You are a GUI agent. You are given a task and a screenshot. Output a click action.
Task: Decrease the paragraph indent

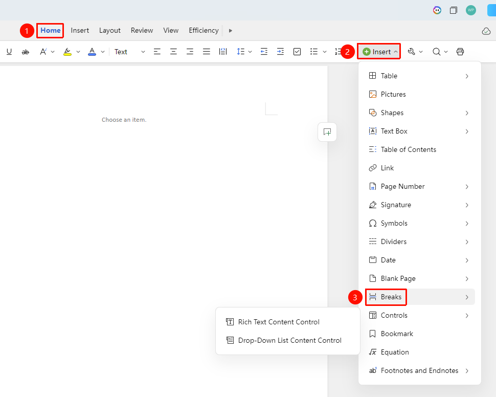tap(264, 52)
